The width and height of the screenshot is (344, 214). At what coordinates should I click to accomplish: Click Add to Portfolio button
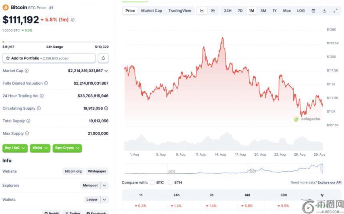49,58
